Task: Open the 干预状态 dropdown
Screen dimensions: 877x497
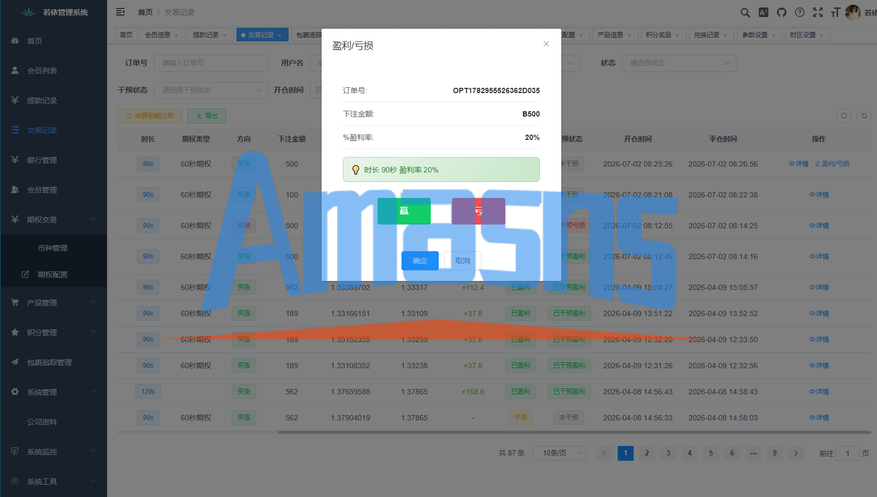Action: point(211,90)
